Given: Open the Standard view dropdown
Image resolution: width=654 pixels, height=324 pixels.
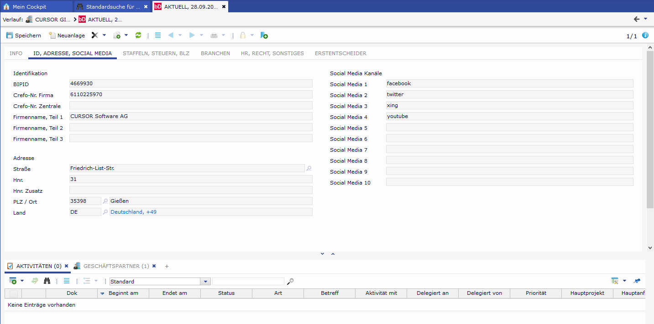Looking at the screenshot, I should coord(206,282).
